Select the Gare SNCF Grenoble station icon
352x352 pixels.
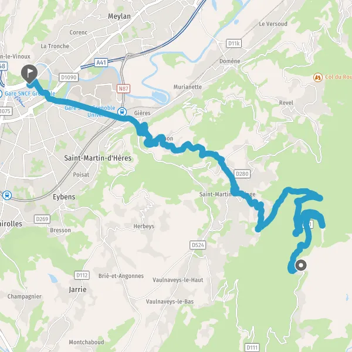pos(1,93)
